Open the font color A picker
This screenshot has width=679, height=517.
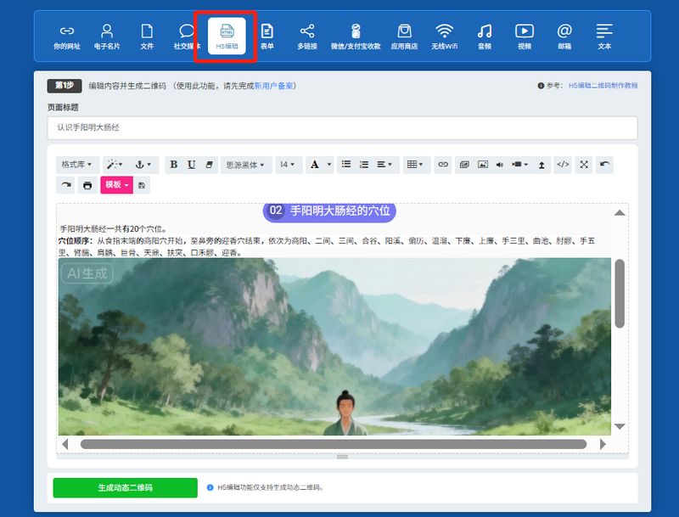[319, 165]
